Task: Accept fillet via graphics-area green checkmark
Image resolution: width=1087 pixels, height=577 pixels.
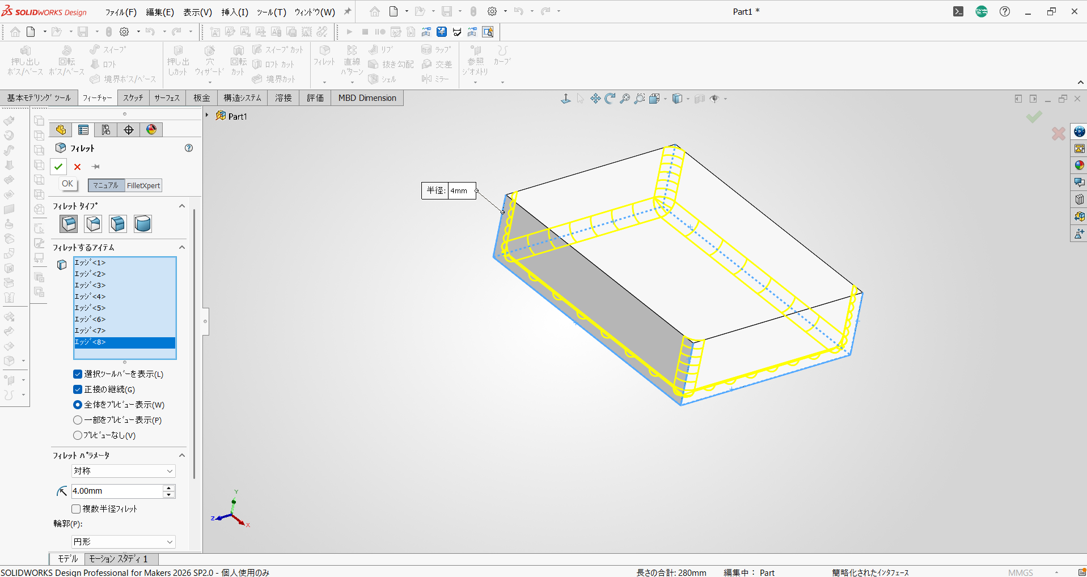Action: coord(1034,117)
